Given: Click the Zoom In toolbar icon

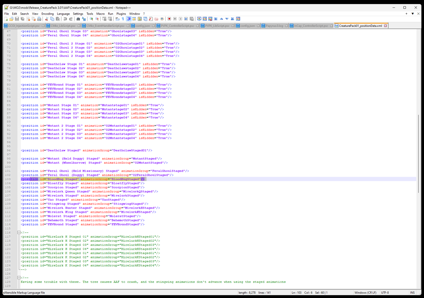Looking at the screenshot, I should click(91, 19).
